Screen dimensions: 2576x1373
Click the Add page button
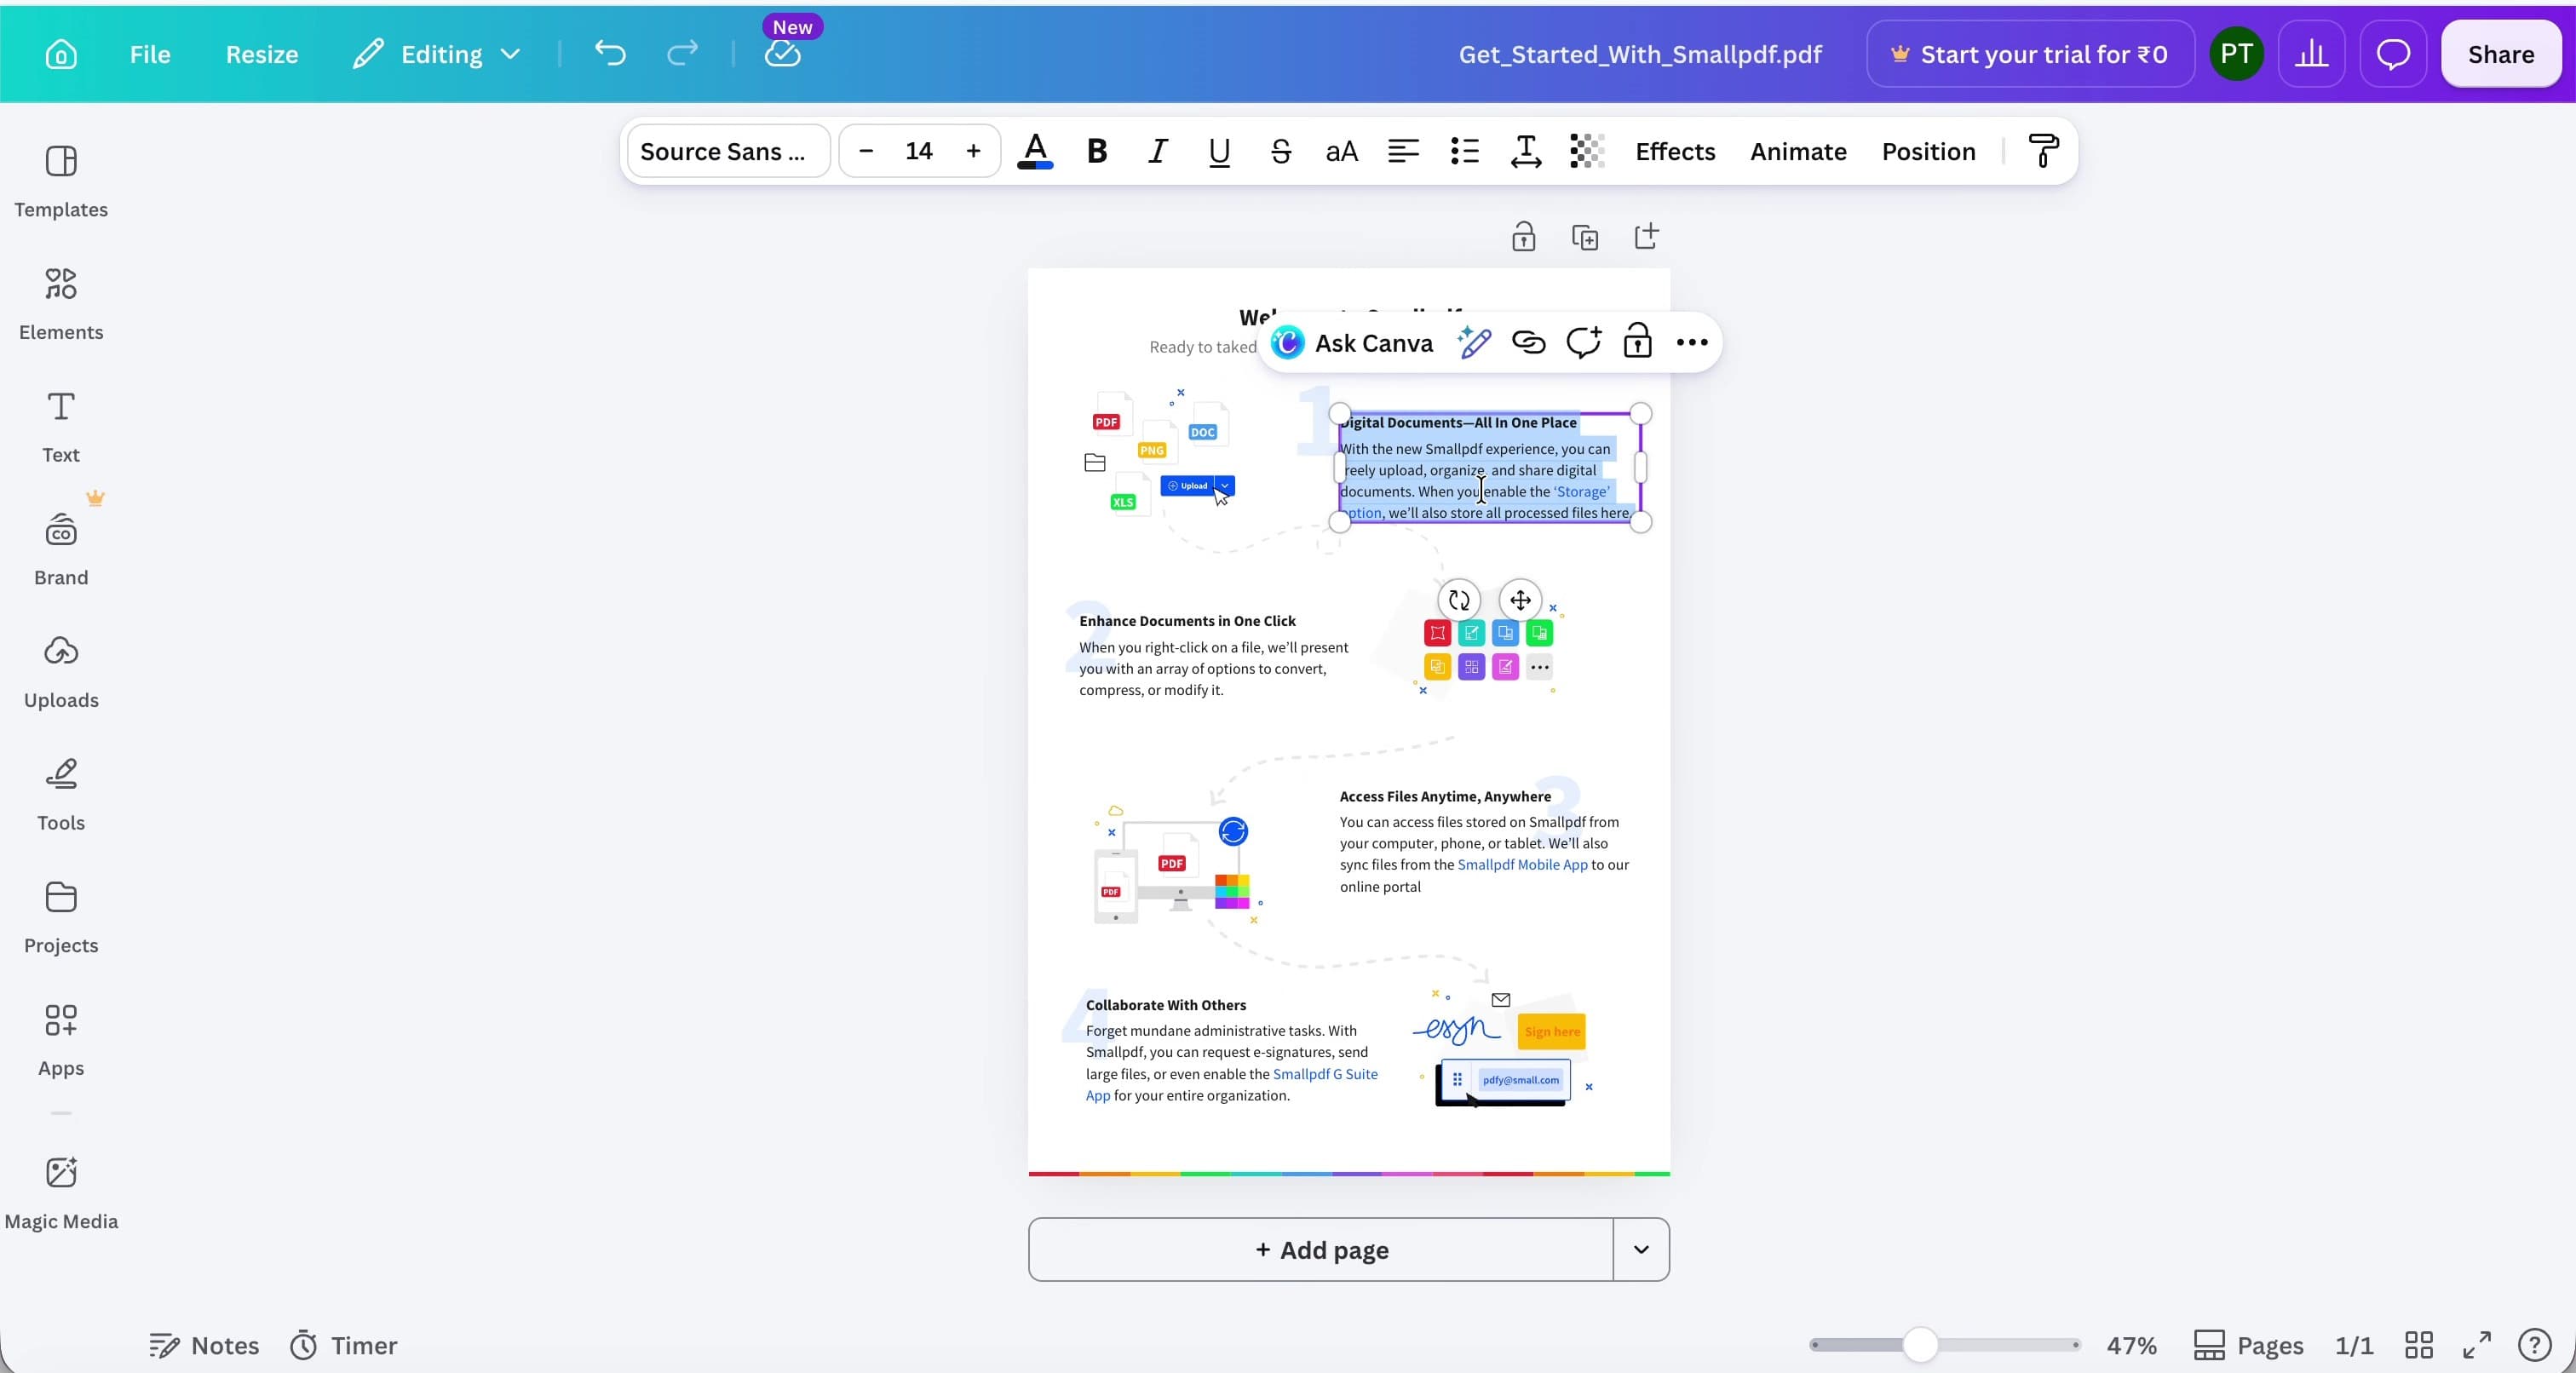(x=1321, y=1249)
